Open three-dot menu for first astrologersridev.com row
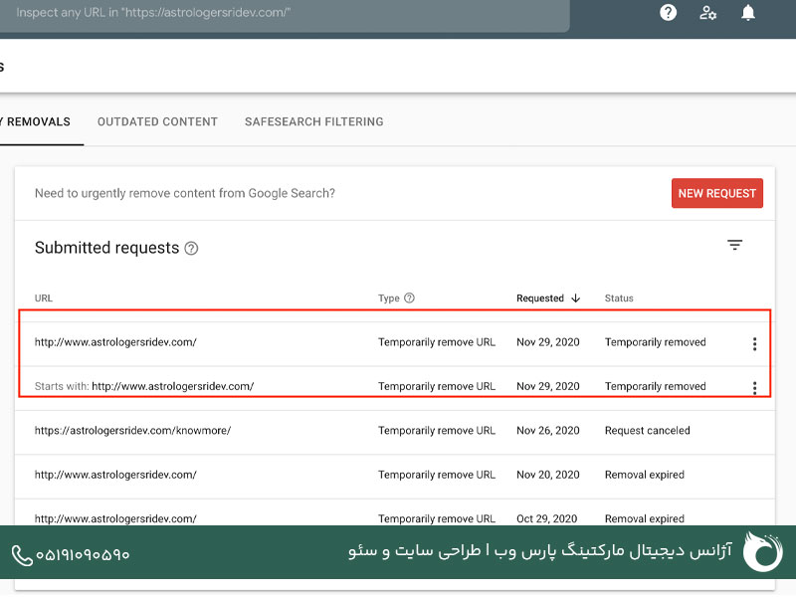Screen dimensions: 796x597 (x=754, y=344)
